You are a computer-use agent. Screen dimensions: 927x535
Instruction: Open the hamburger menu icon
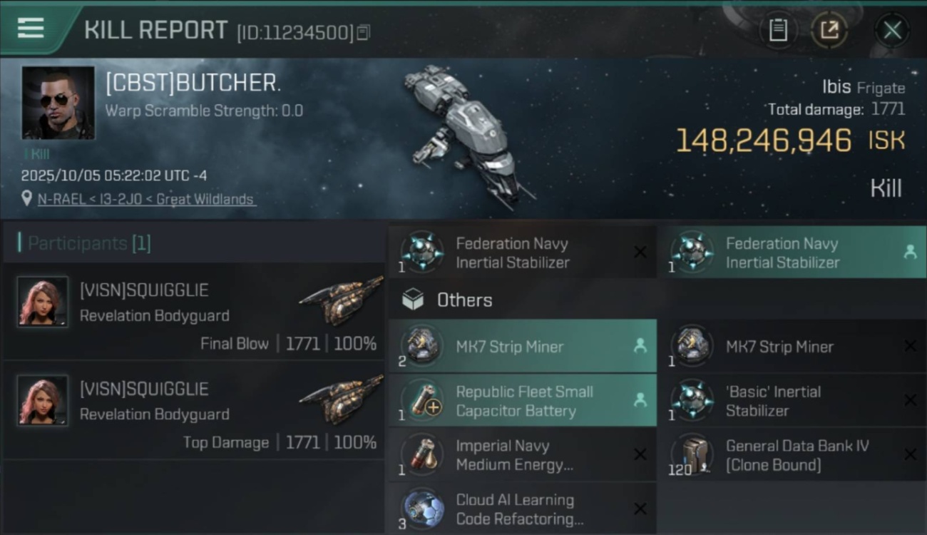pyautogui.click(x=31, y=28)
